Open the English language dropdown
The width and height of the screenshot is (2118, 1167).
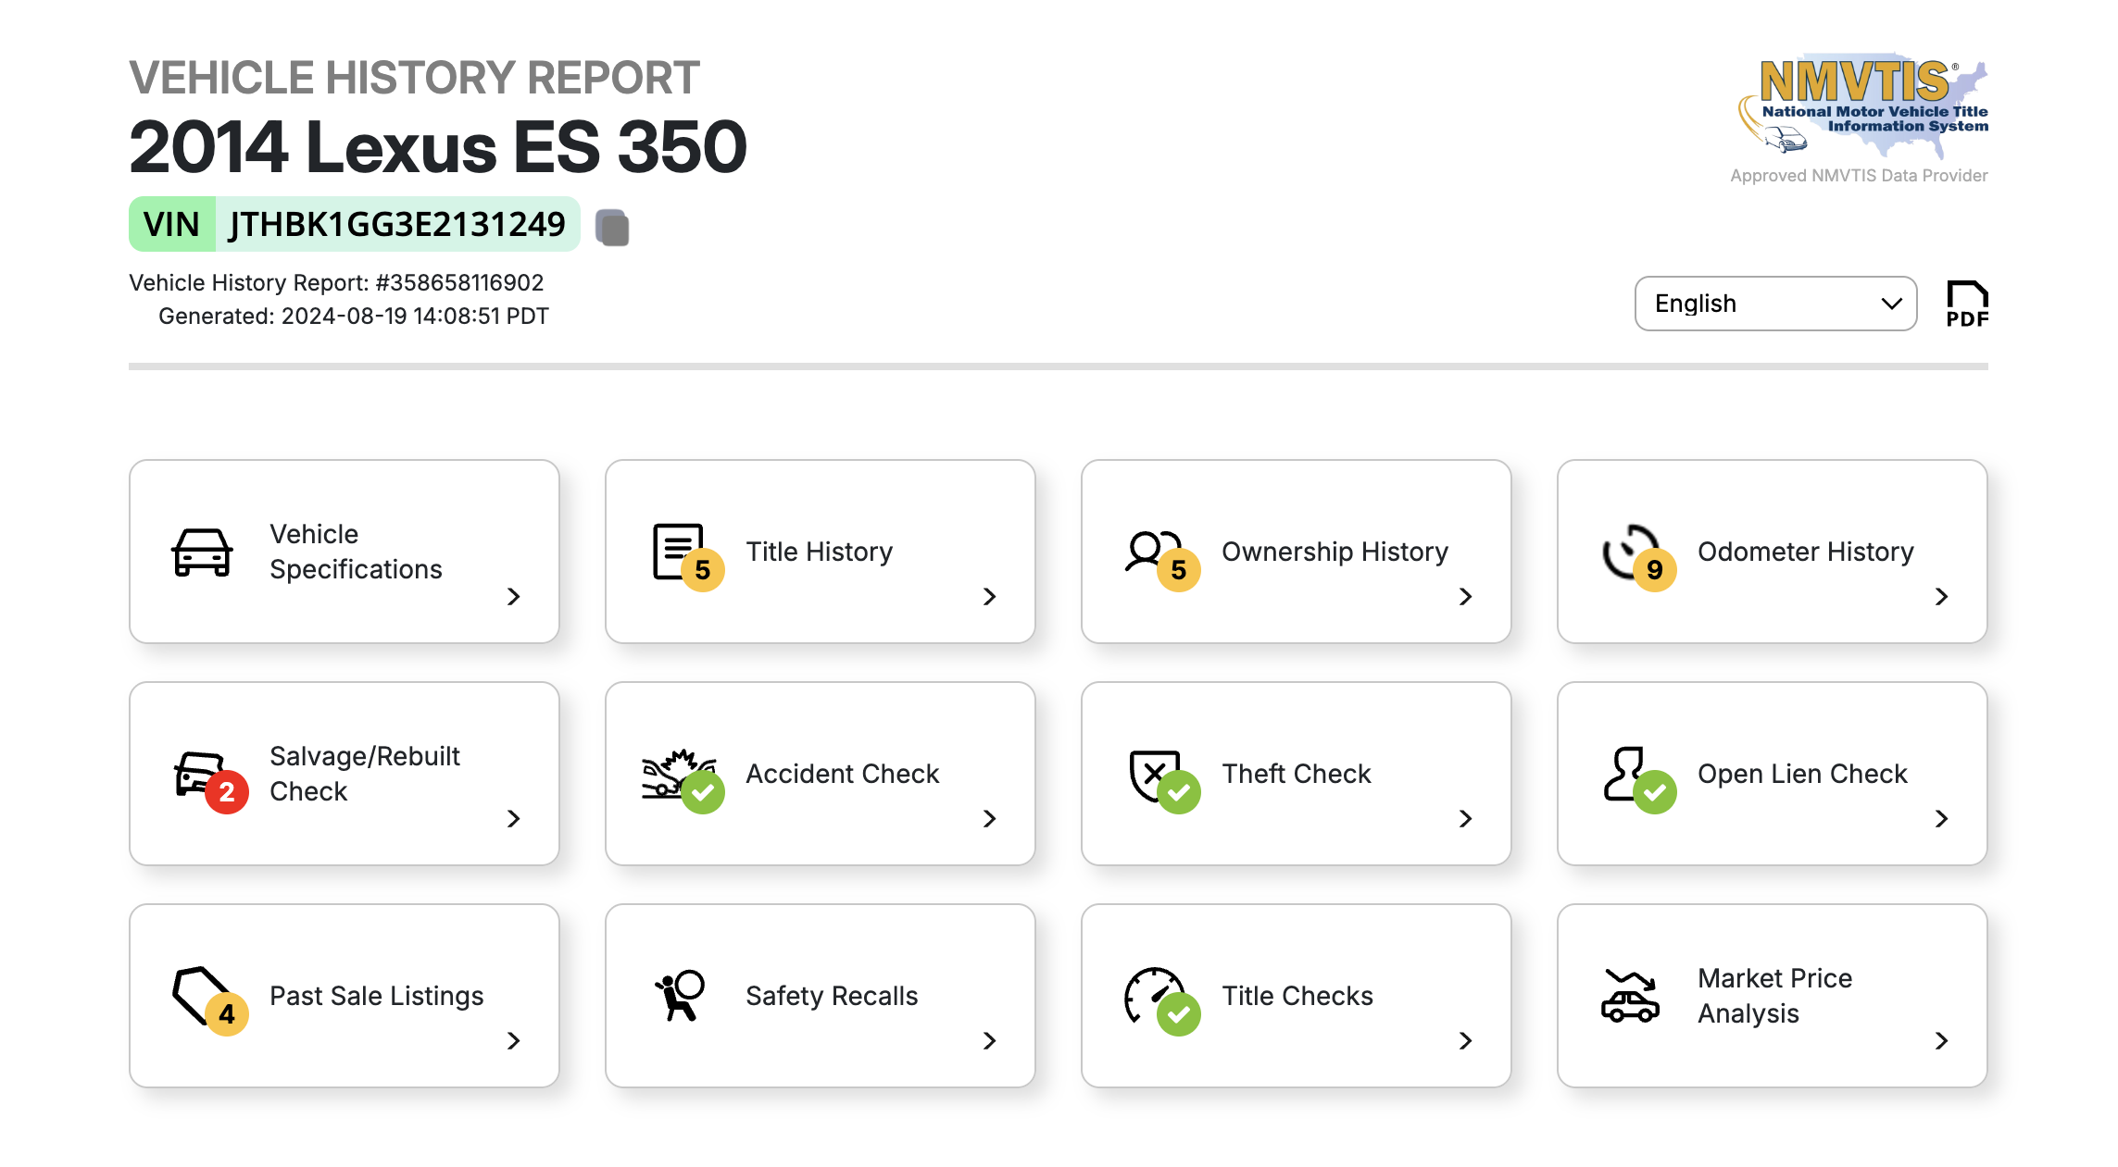click(x=1775, y=304)
